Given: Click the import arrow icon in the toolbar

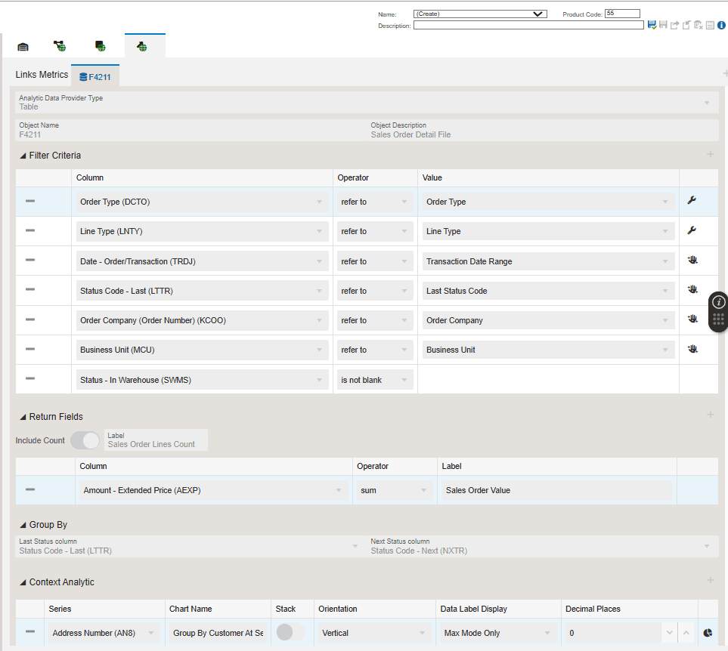Looking at the screenshot, I should 686,25.
